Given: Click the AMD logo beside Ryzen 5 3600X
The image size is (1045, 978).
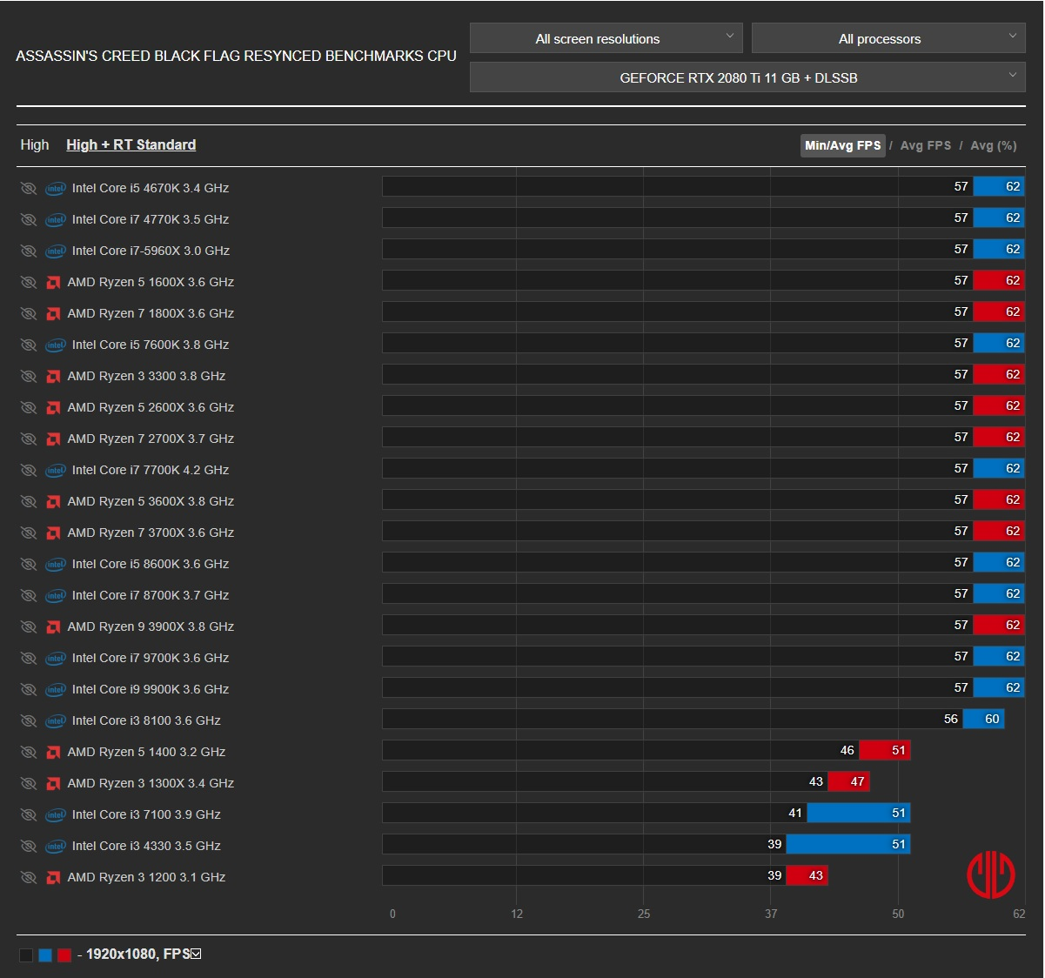Looking at the screenshot, I should tap(53, 502).
